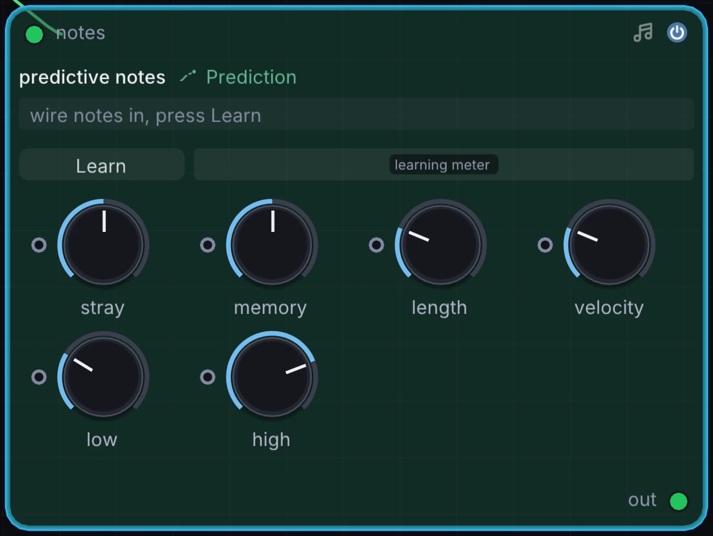The image size is (713, 536).
Task: Click the high modulation input port
Action: [x=208, y=377]
